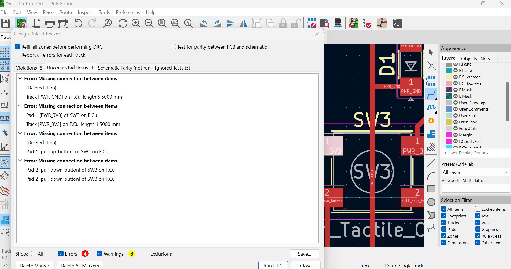
Task: Click Delete All Markers button
Action: [80, 266]
